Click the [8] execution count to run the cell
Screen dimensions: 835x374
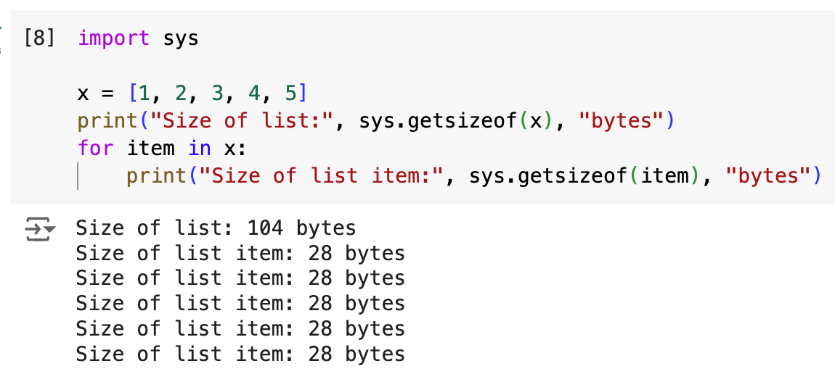(39, 38)
